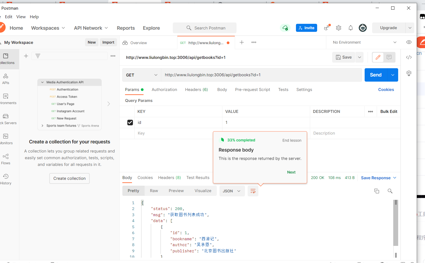
Task: Open the Send options dropdown arrow
Action: coord(393,75)
